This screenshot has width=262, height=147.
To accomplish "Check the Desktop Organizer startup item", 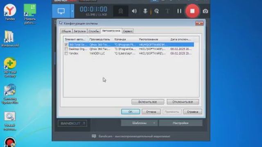I will pos(66,49).
